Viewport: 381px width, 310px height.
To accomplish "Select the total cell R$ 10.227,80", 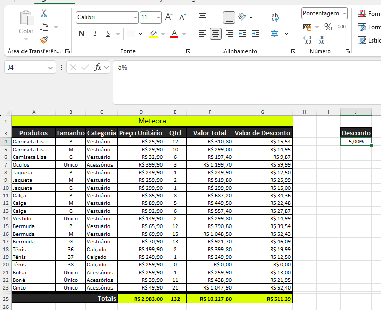I will pos(210,299).
